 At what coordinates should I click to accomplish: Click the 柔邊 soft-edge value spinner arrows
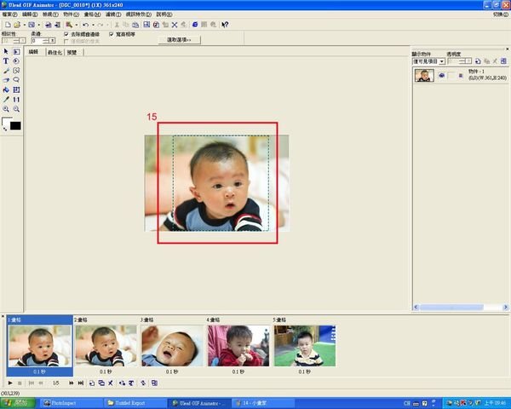(x=52, y=40)
